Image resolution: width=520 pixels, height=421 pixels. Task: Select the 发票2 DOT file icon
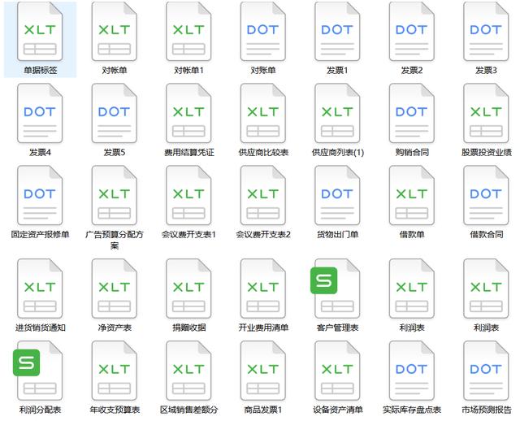point(411,32)
